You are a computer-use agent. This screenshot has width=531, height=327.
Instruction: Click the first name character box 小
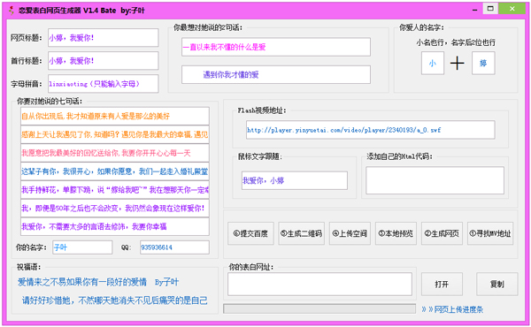coord(433,63)
